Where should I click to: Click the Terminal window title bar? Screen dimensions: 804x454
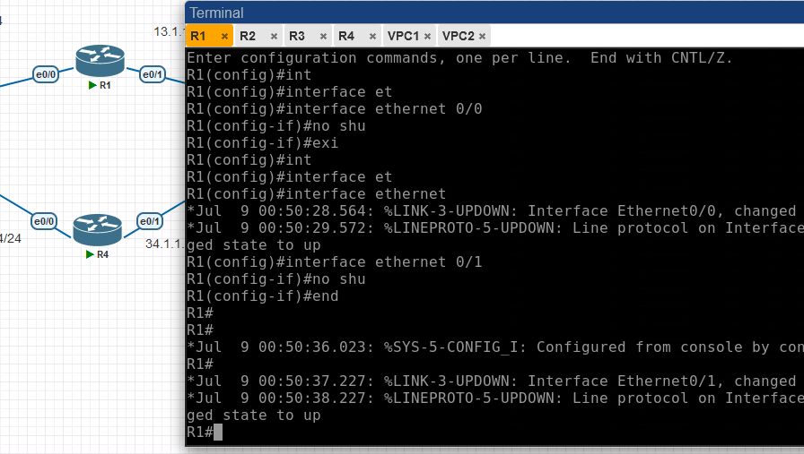click(494, 13)
